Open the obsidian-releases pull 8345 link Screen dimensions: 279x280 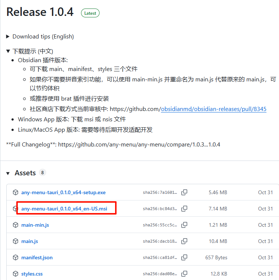pyautogui.click(x=214, y=109)
